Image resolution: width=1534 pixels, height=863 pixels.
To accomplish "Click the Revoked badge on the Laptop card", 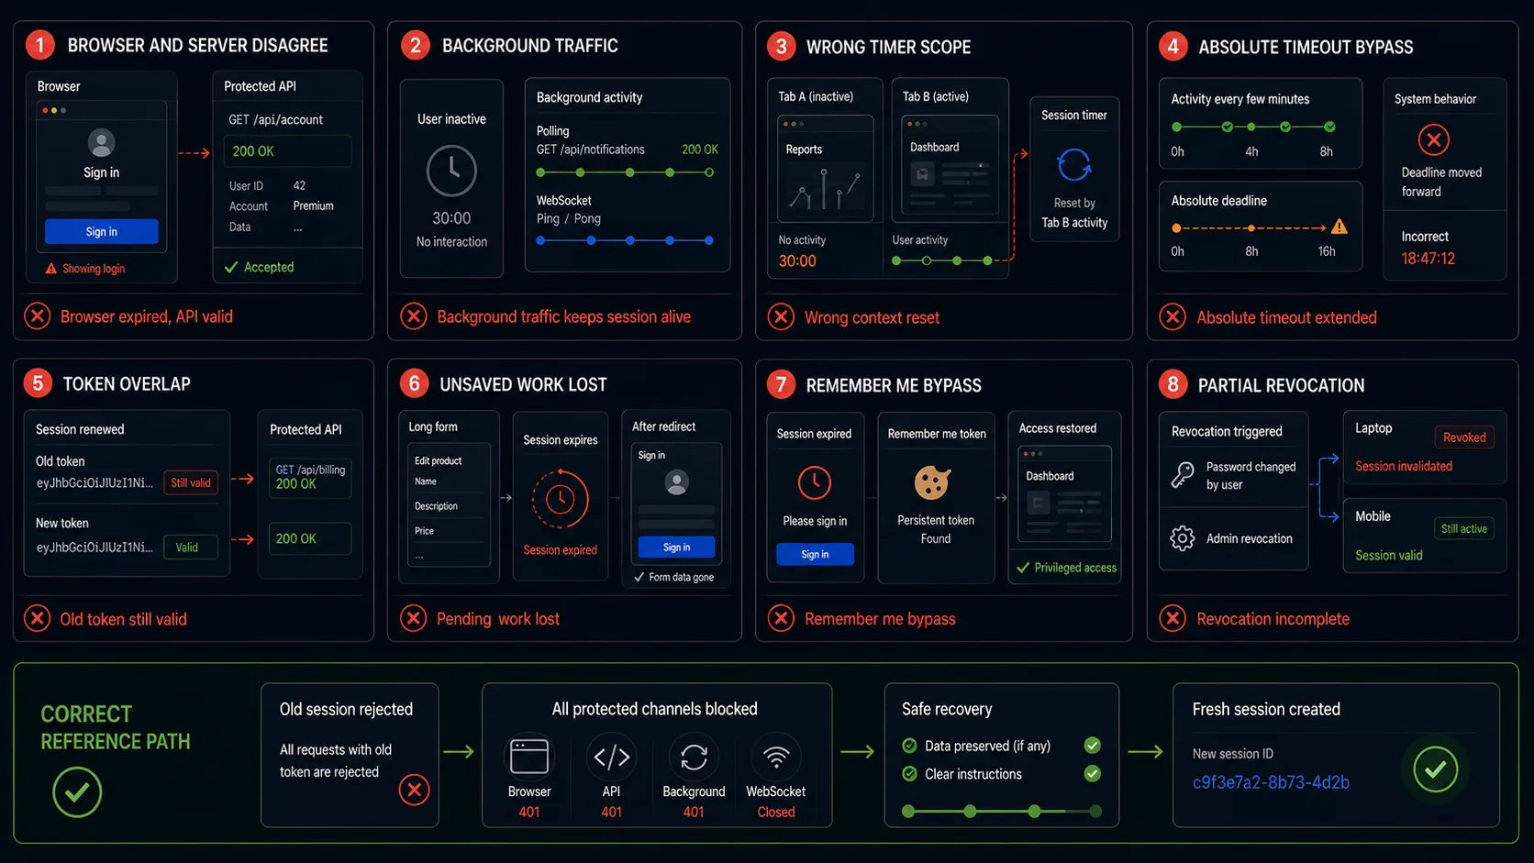I will click(x=1464, y=437).
